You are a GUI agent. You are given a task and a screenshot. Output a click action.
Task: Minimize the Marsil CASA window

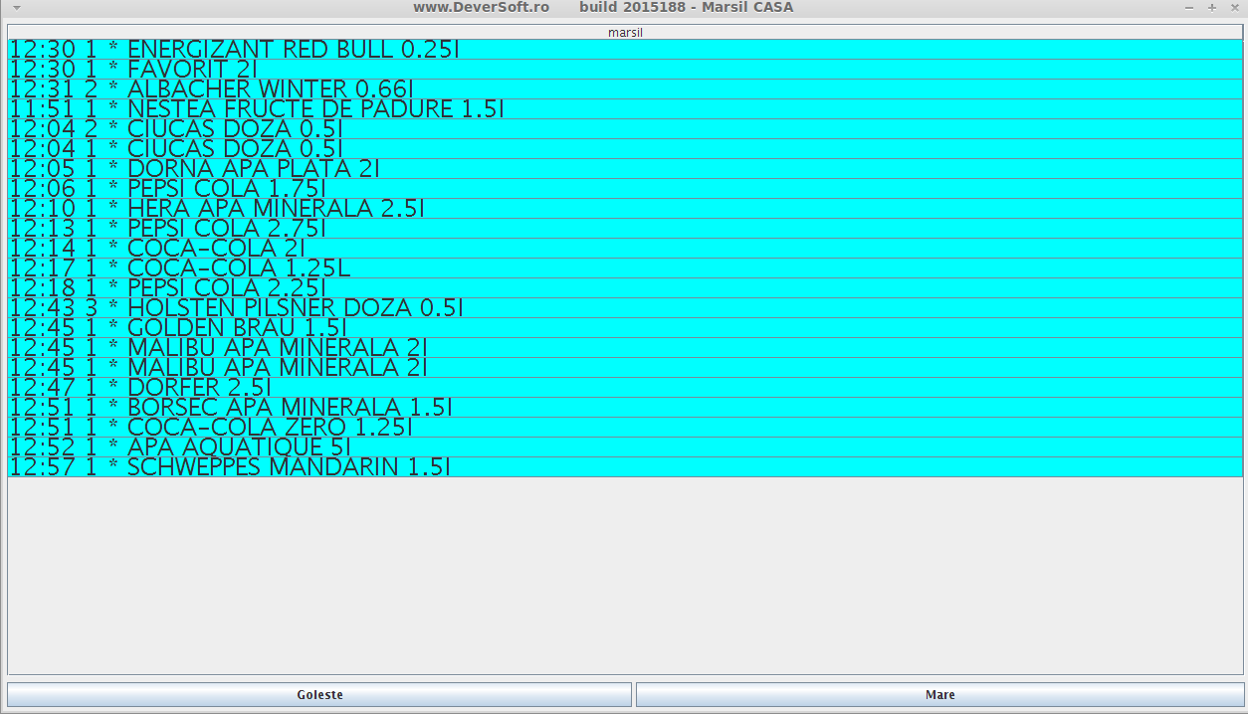pos(1189,7)
